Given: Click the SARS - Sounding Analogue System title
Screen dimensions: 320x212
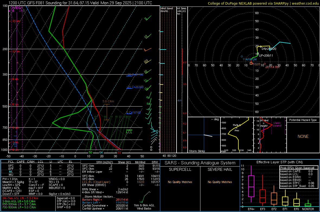Looking at the screenshot, I should click(x=200, y=163).
